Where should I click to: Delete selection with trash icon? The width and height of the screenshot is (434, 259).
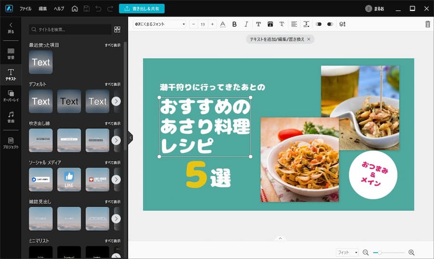pos(428,25)
